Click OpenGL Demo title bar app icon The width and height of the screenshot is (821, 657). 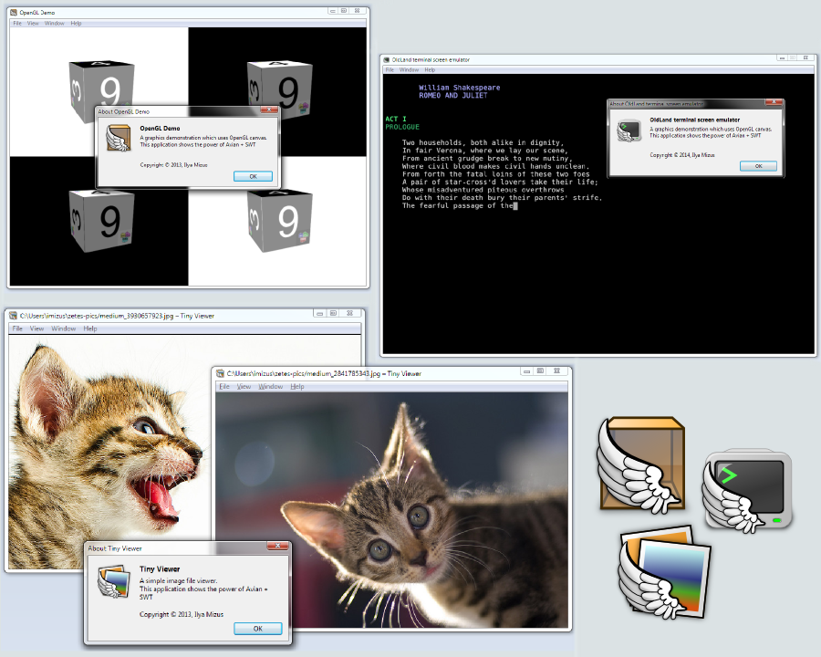14,12
